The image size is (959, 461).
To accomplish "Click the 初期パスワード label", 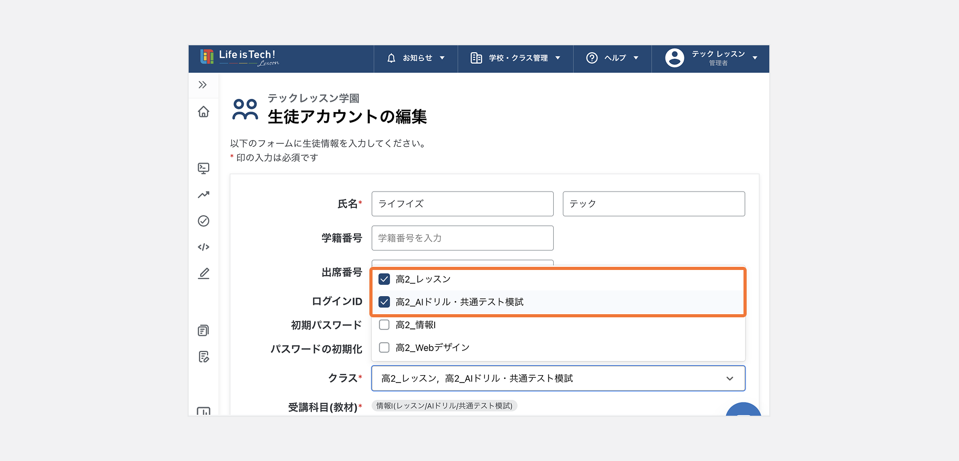I will [326, 325].
